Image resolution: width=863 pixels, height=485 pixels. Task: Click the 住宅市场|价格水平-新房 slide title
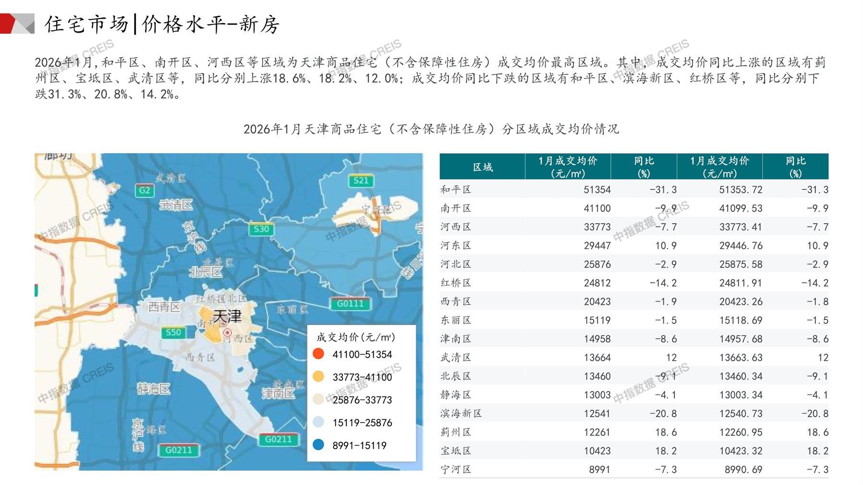[x=162, y=24]
